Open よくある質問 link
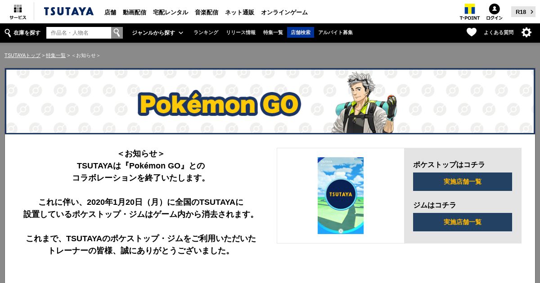The height and width of the screenshot is (283, 540). pyautogui.click(x=499, y=32)
